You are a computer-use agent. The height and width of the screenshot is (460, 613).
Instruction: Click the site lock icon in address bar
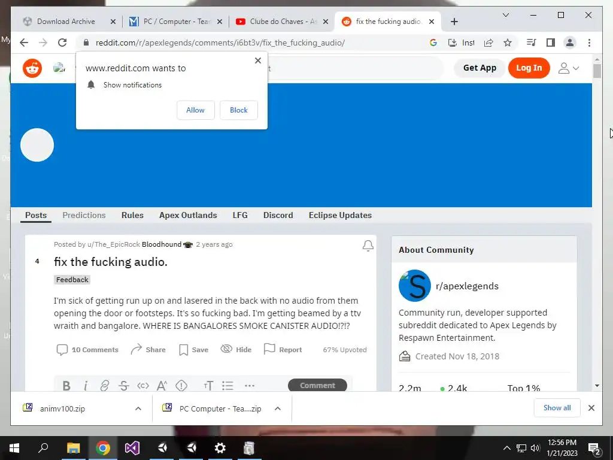86,43
